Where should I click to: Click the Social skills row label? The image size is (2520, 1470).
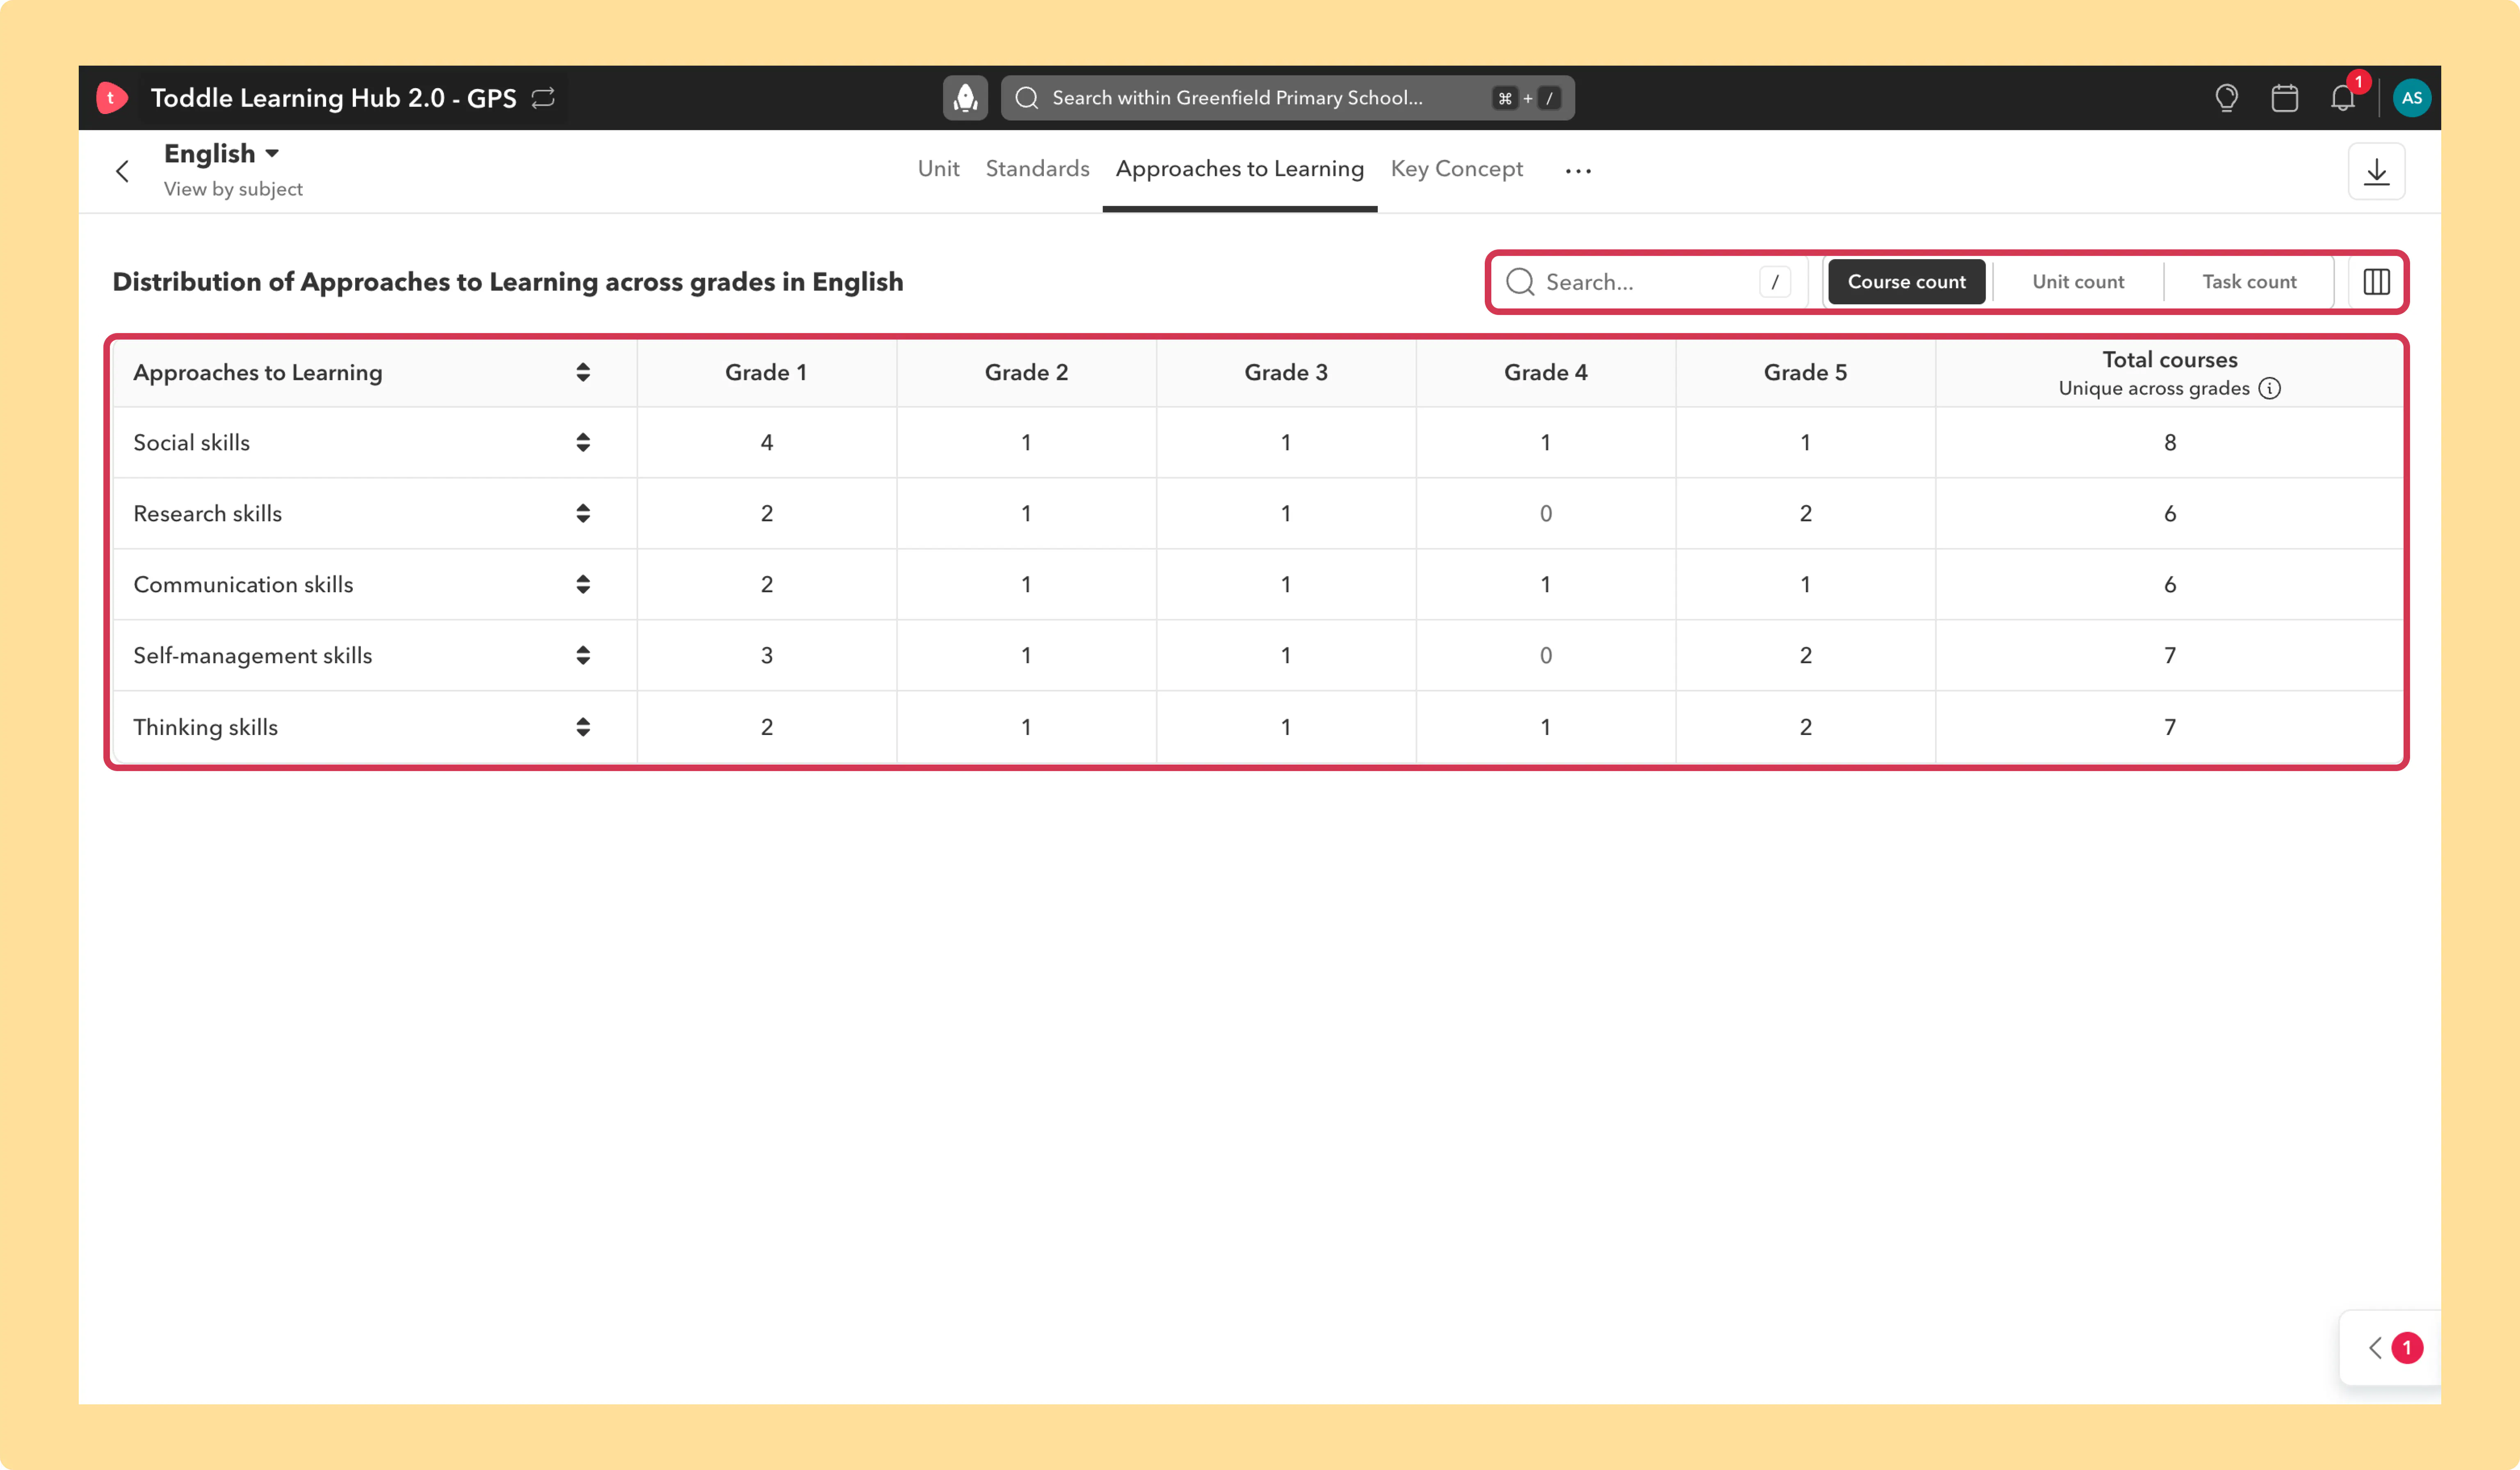pos(191,442)
